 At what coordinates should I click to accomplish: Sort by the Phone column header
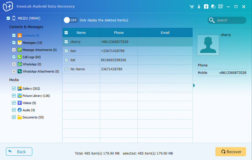pyautogui.click(x=119, y=33)
